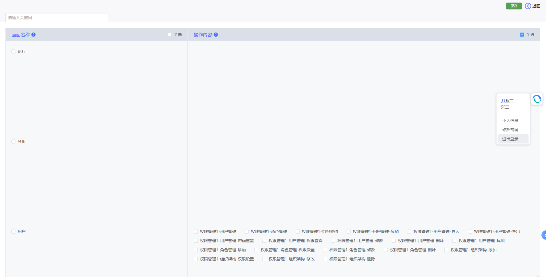Viewport: 546px width, 277px height.
Task: Toggle 全选 checkbox in 画面名称 header
Action: 169,35
